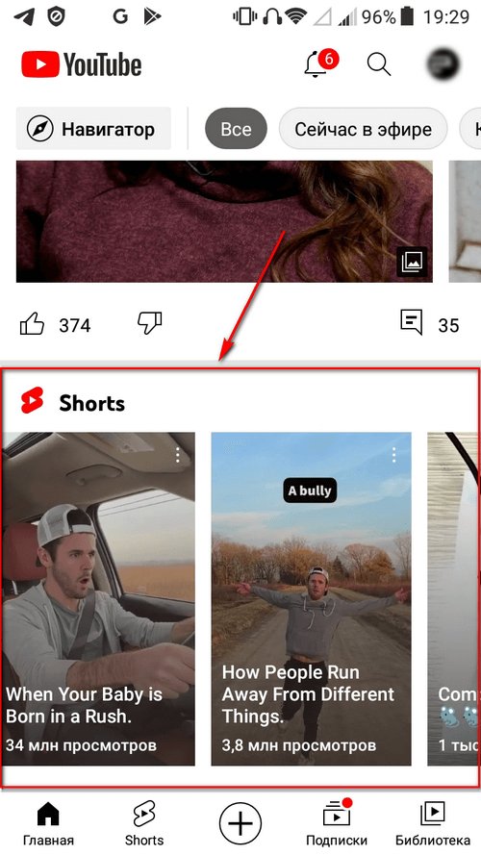
Task: Open the Подписки tab
Action: [337, 823]
